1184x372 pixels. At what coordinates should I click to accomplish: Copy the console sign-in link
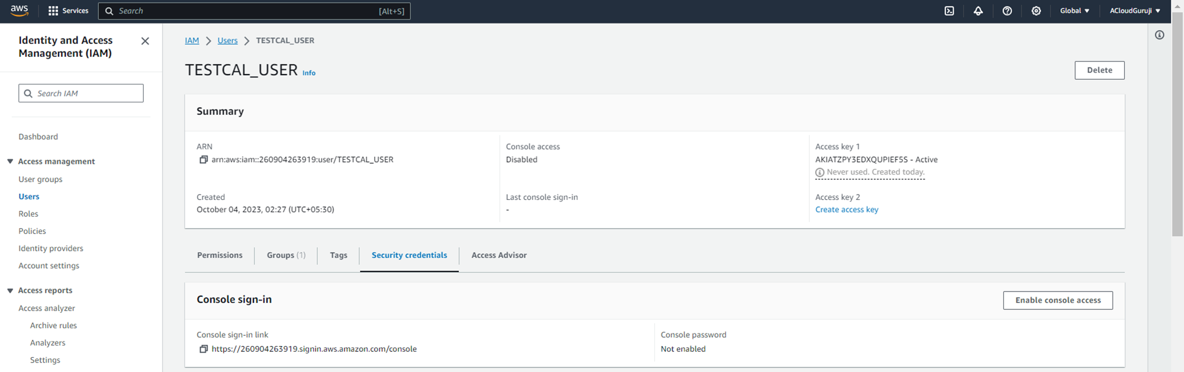(x=203, y=349)
